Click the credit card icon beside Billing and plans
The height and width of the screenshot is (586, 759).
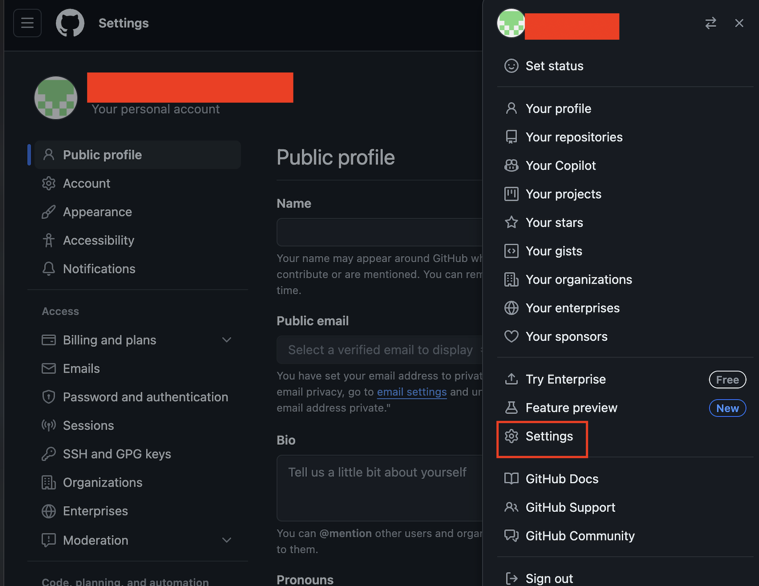[49, 340]
